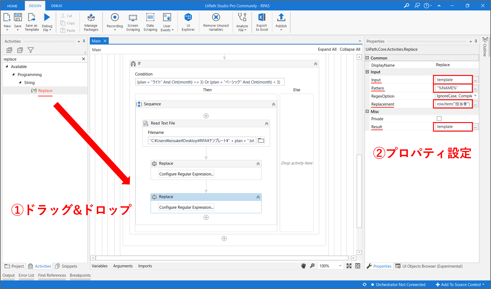Collapse the Misc properties section

(x=367, y=111)
